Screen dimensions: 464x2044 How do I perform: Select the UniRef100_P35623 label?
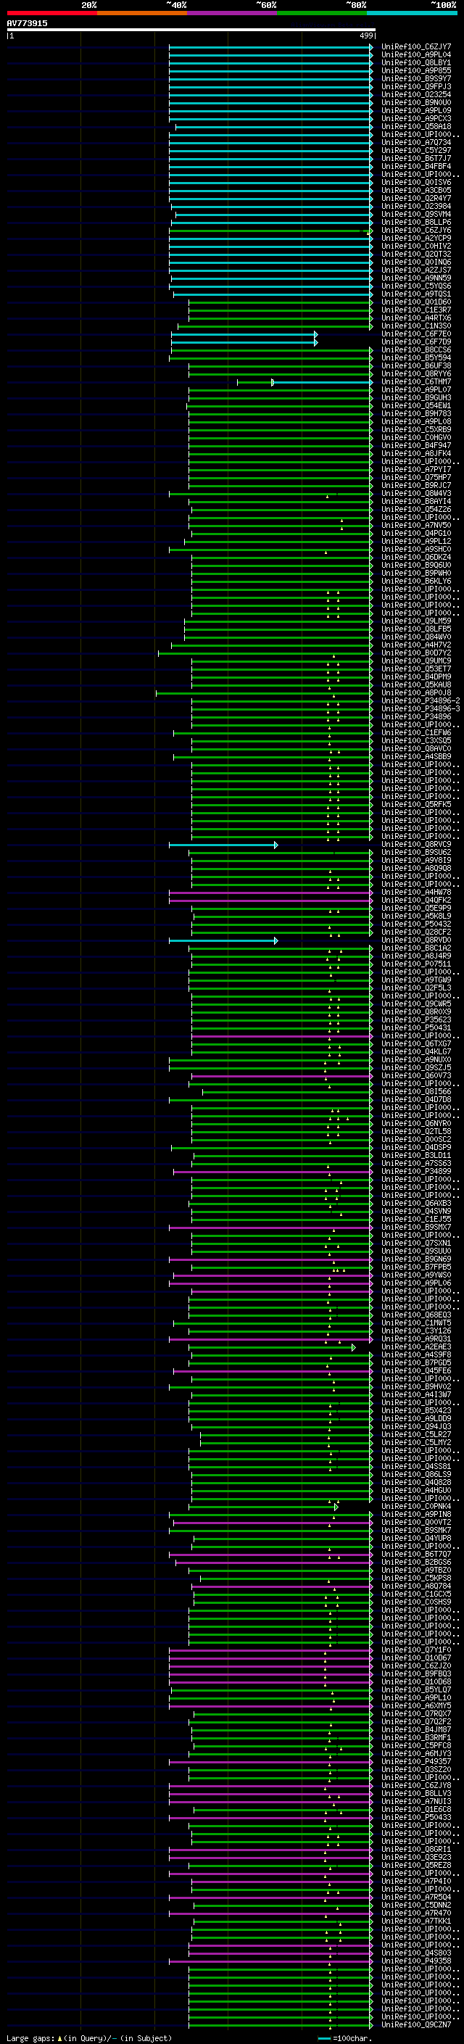(415, 1019)
